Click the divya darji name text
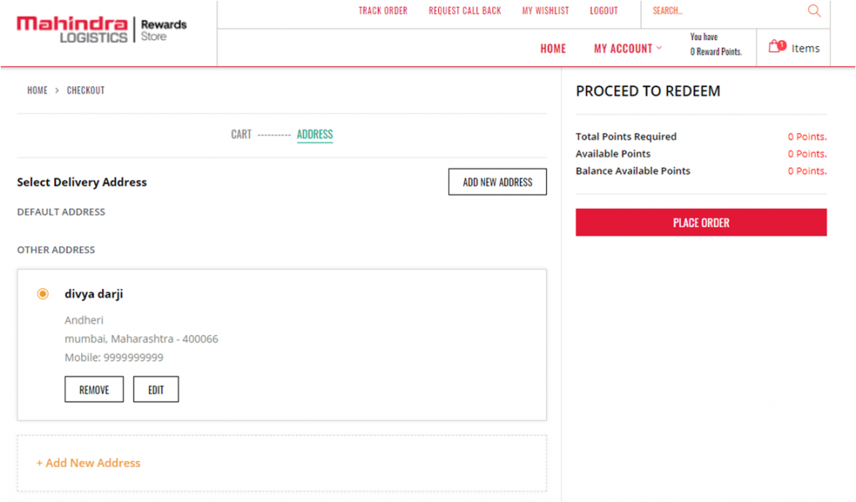The image size is (856, 502). pyautogui.click(x=94, y=294)
